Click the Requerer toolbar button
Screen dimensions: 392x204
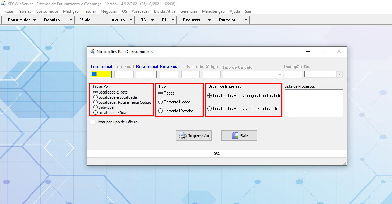[x=191, y=20]
